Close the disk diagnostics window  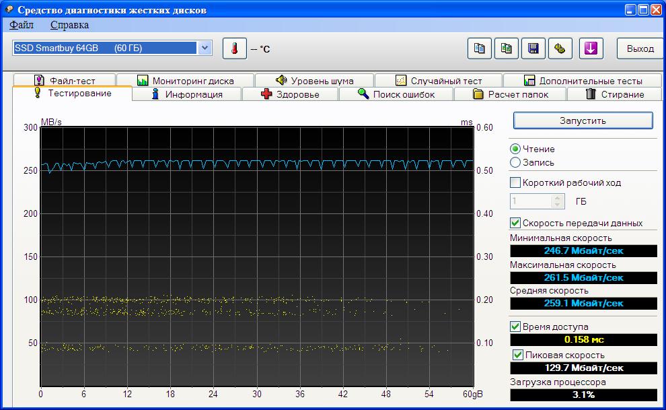[656, 9]
